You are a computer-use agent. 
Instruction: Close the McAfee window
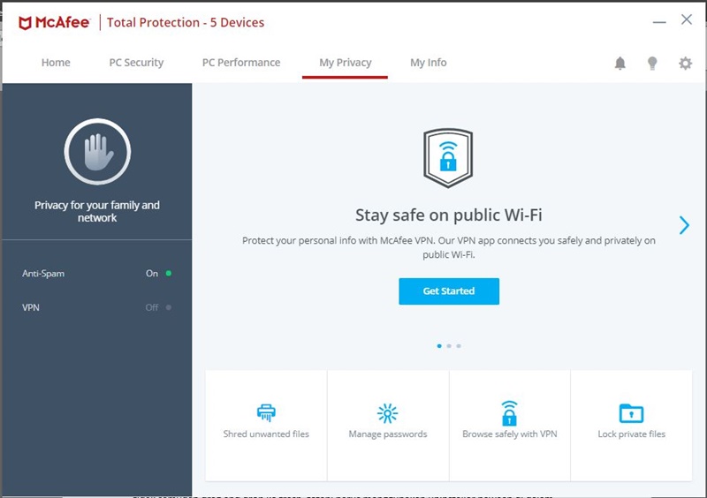tap(687, 19)
